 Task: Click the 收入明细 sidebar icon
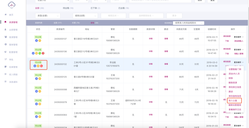[x=6, y=74]
